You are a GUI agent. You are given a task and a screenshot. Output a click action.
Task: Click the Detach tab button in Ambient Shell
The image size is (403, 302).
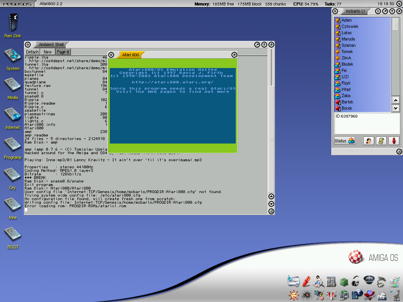[32, 52]
